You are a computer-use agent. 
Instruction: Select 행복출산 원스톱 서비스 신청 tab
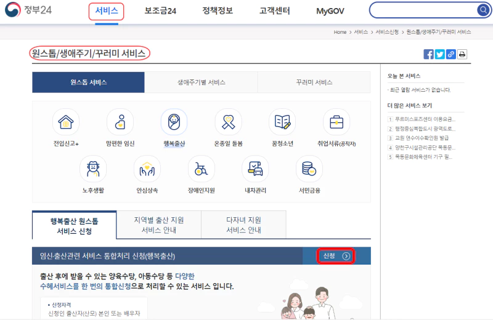[74, 226]
